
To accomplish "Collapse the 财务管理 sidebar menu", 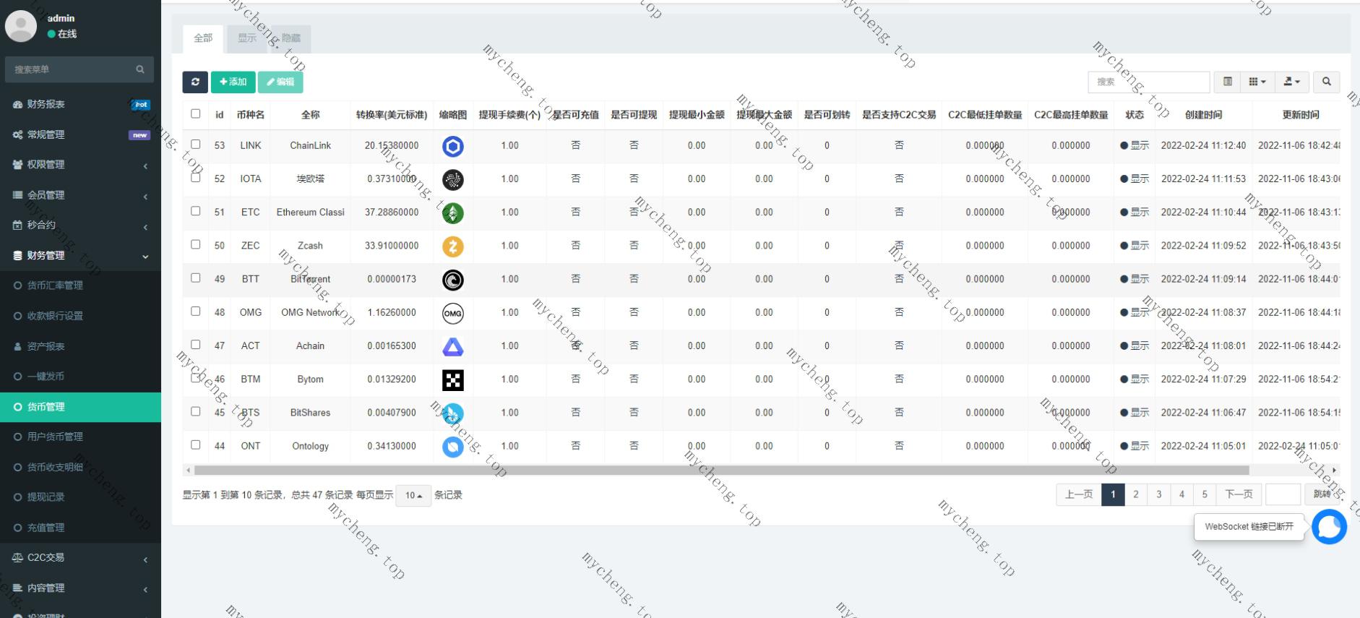I will (80, 255).
